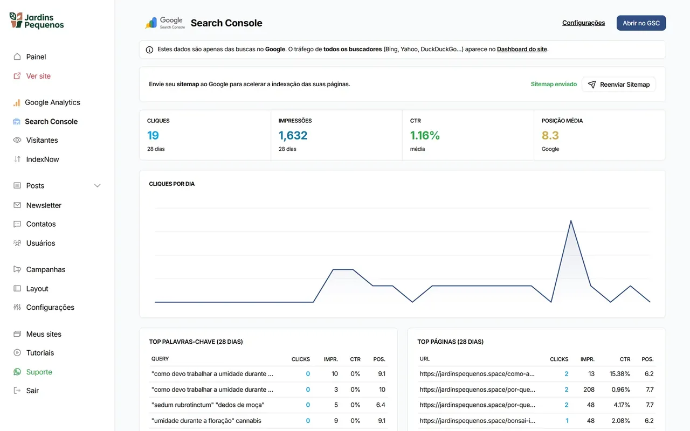Expand the Posts submenu chevron
The image size is (690, 431).
coord(98,186)
